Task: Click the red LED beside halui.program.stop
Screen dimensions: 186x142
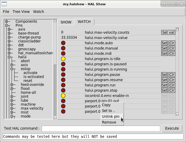Action: click(63, 90)
